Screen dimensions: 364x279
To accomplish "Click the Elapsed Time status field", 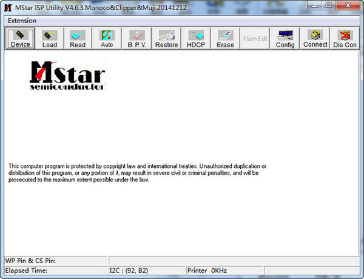I will [x=56, y=271].
